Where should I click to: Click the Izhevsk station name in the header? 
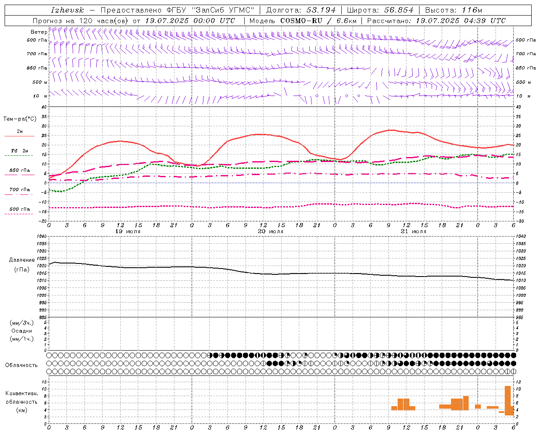[67, 10]
